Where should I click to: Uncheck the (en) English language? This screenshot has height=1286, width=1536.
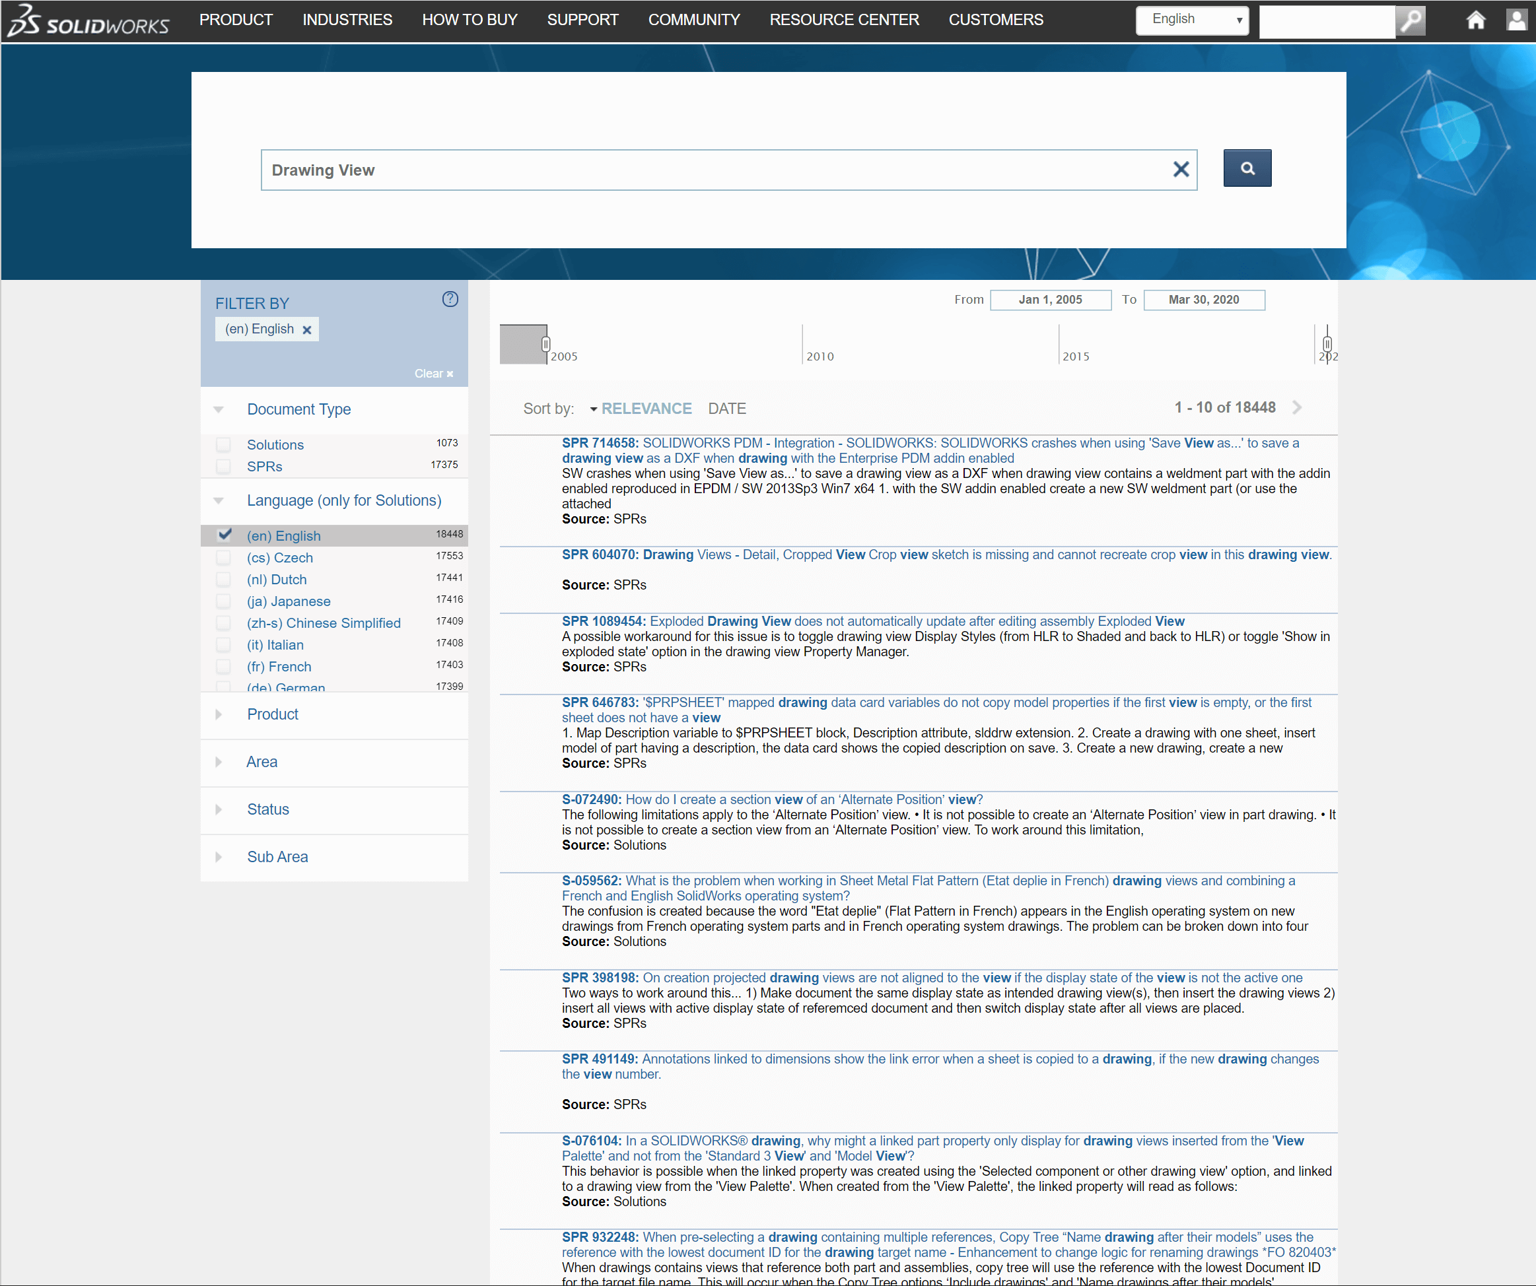[225, 535]
